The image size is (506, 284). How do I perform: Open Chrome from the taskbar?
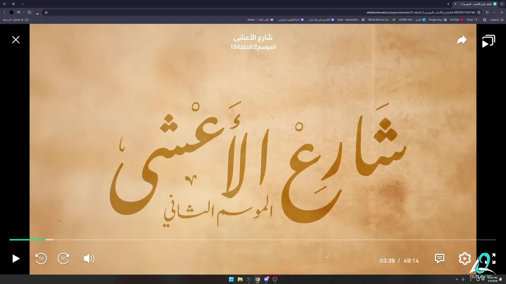pyautogui.click(x=257, y=279)
